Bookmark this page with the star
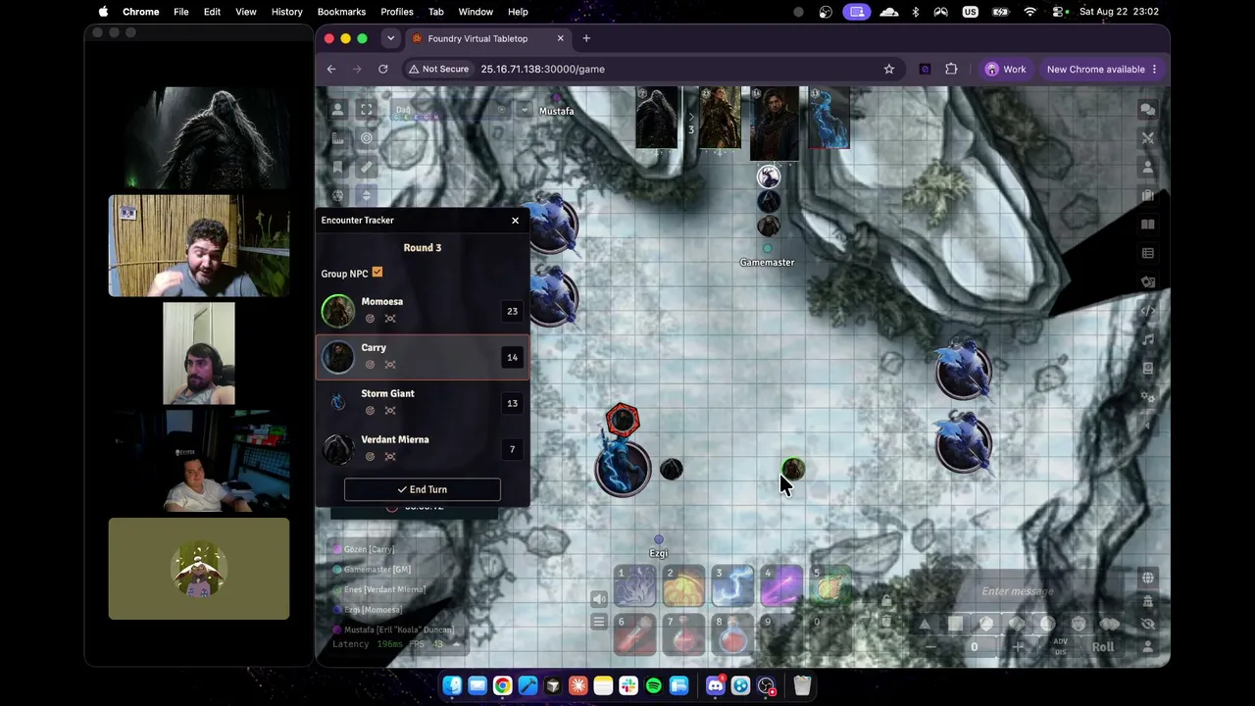The image size is (1255, 706). [888, 69]
